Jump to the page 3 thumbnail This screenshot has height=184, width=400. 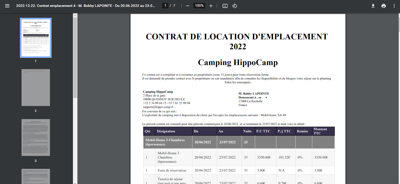[36, 137]
